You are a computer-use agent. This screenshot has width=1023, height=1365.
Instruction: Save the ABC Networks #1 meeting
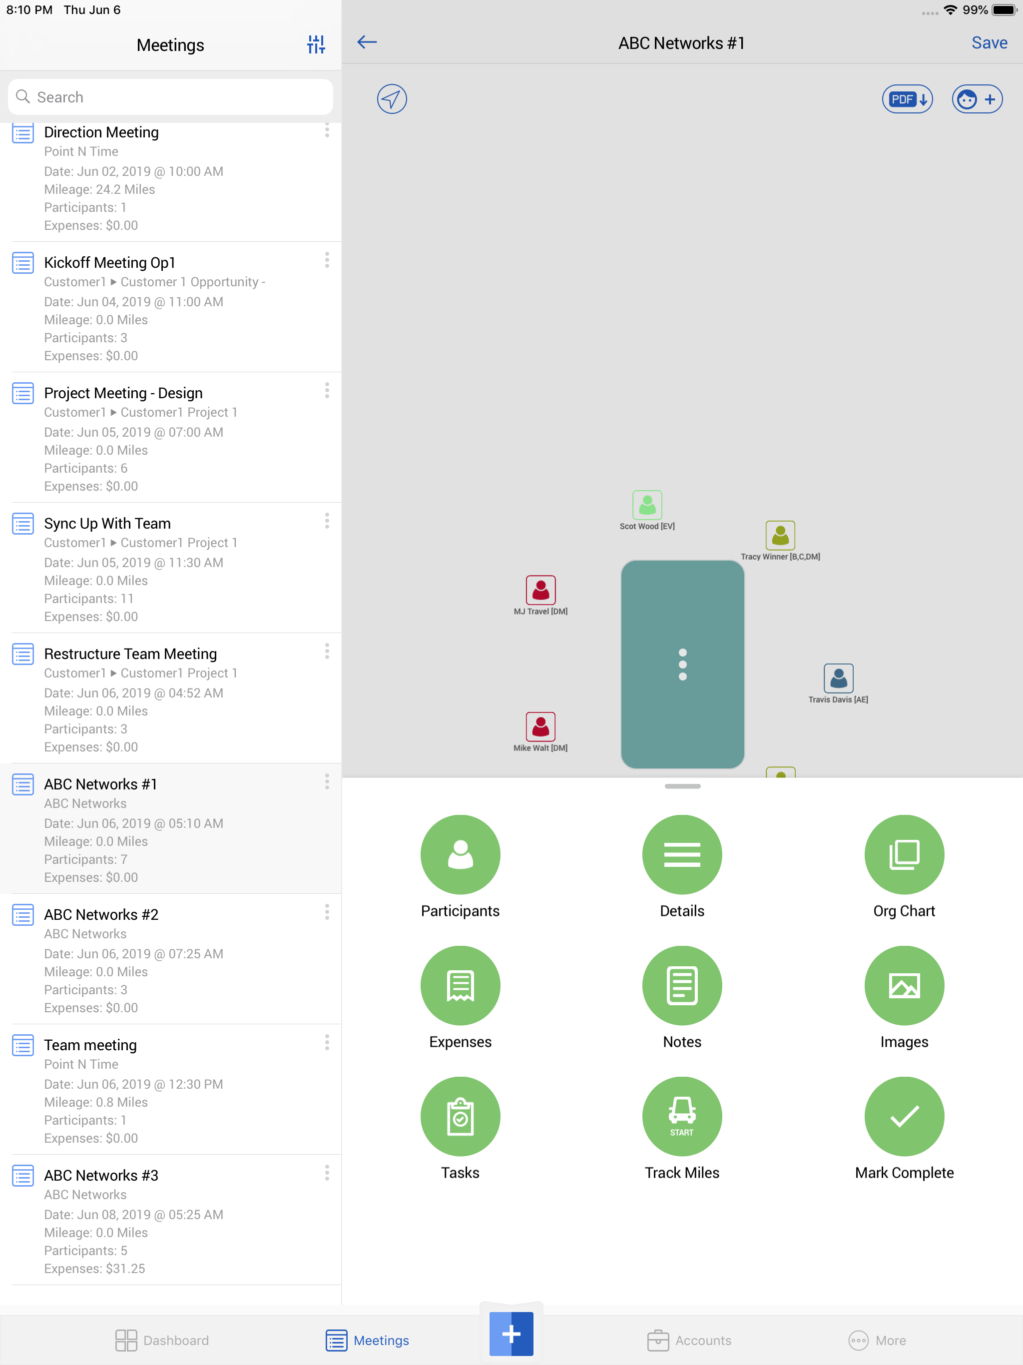point(989,42)
